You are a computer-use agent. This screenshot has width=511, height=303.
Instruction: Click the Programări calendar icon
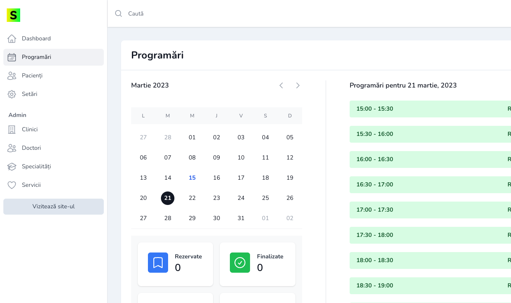tap(12, 57)
